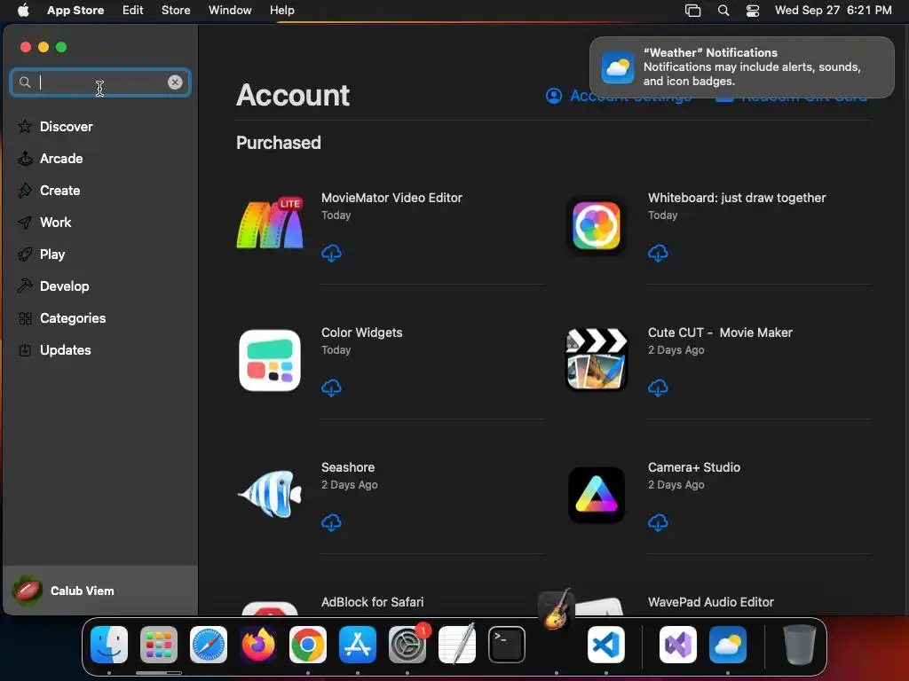Open the Apple menu

[23, 10]
